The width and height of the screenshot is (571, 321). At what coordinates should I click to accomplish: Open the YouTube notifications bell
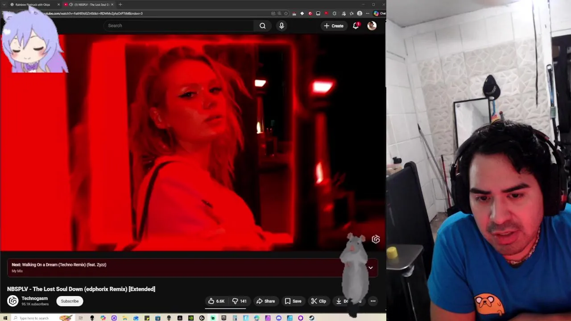click(356, 25)
